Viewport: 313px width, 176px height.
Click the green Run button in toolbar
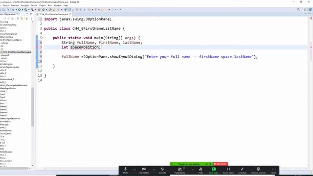coord(20,10)
